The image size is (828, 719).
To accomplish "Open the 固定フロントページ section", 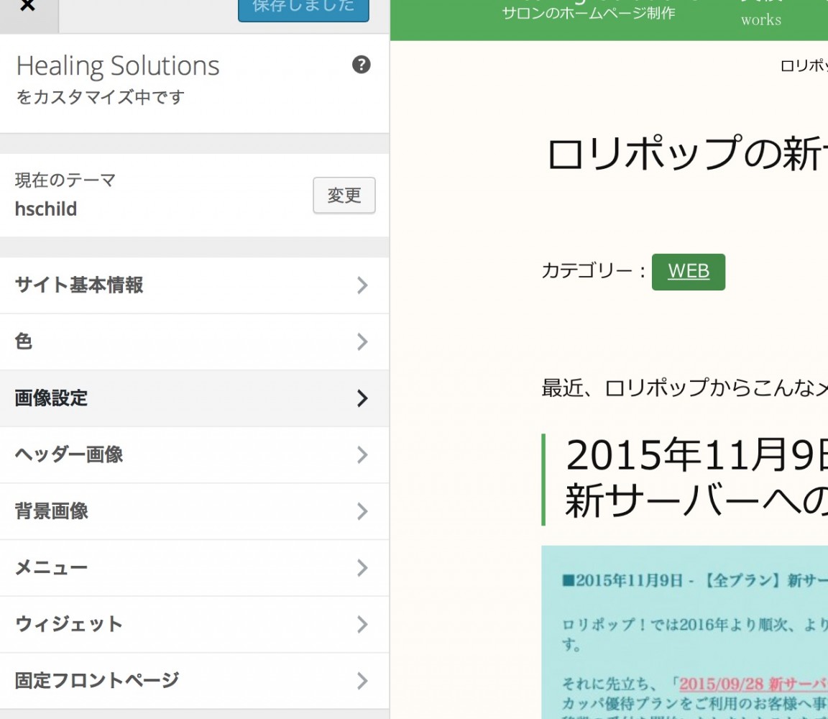I will point(97,680).
